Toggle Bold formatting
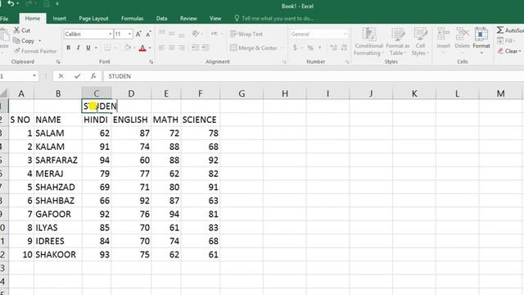 [68, 48]
